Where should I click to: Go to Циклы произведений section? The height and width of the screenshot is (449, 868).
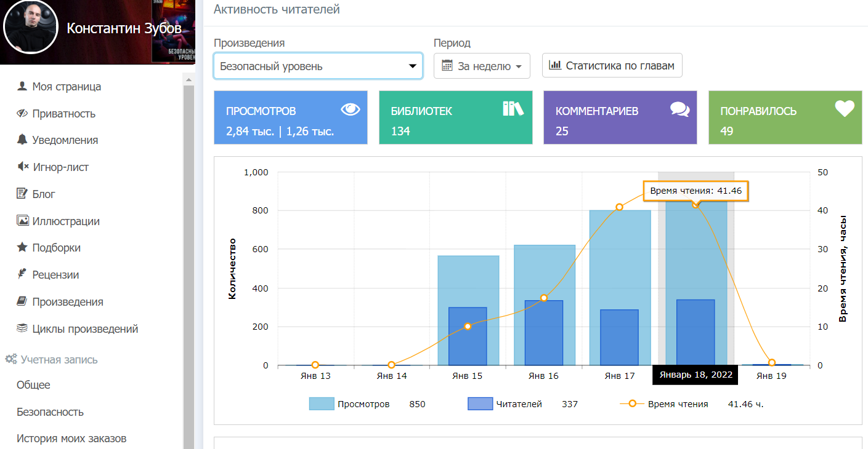[85, 329]
